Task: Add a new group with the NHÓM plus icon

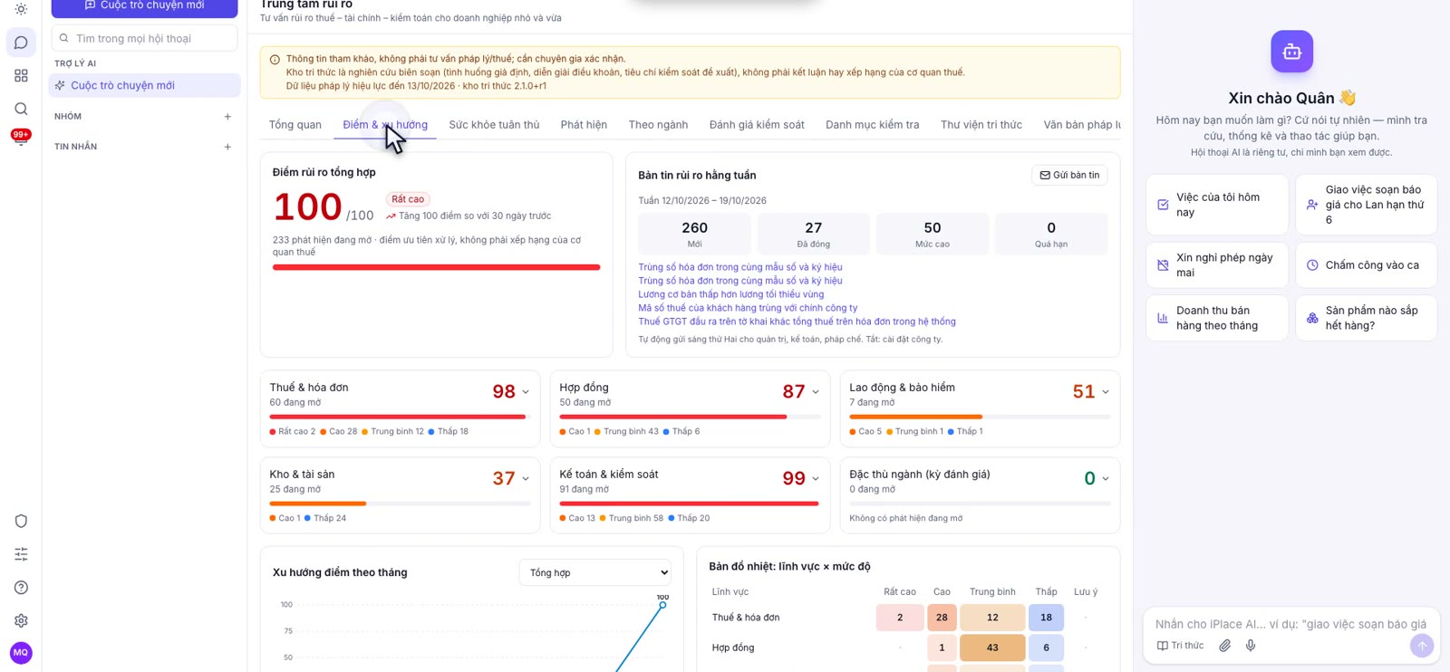Action: 227,117
